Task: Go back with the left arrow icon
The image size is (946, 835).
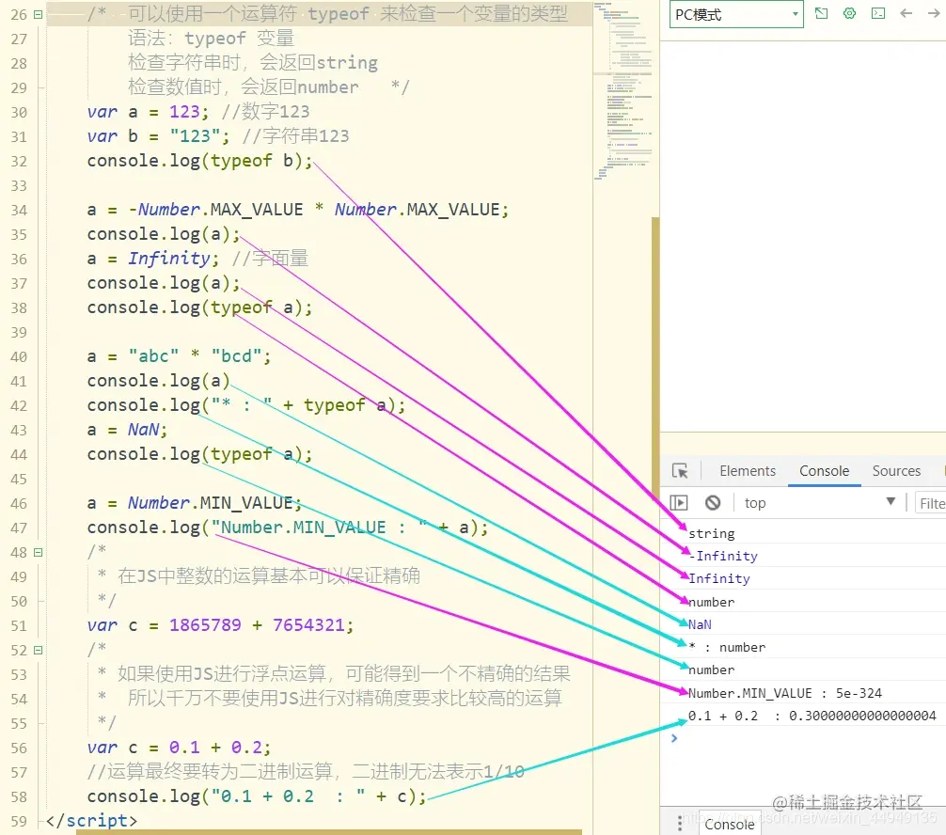Action: point(907,13)
